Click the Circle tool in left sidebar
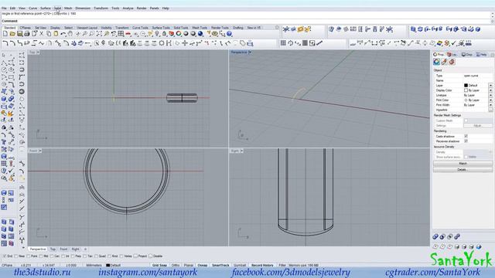495x278 pixels. (x=4, y=69)
